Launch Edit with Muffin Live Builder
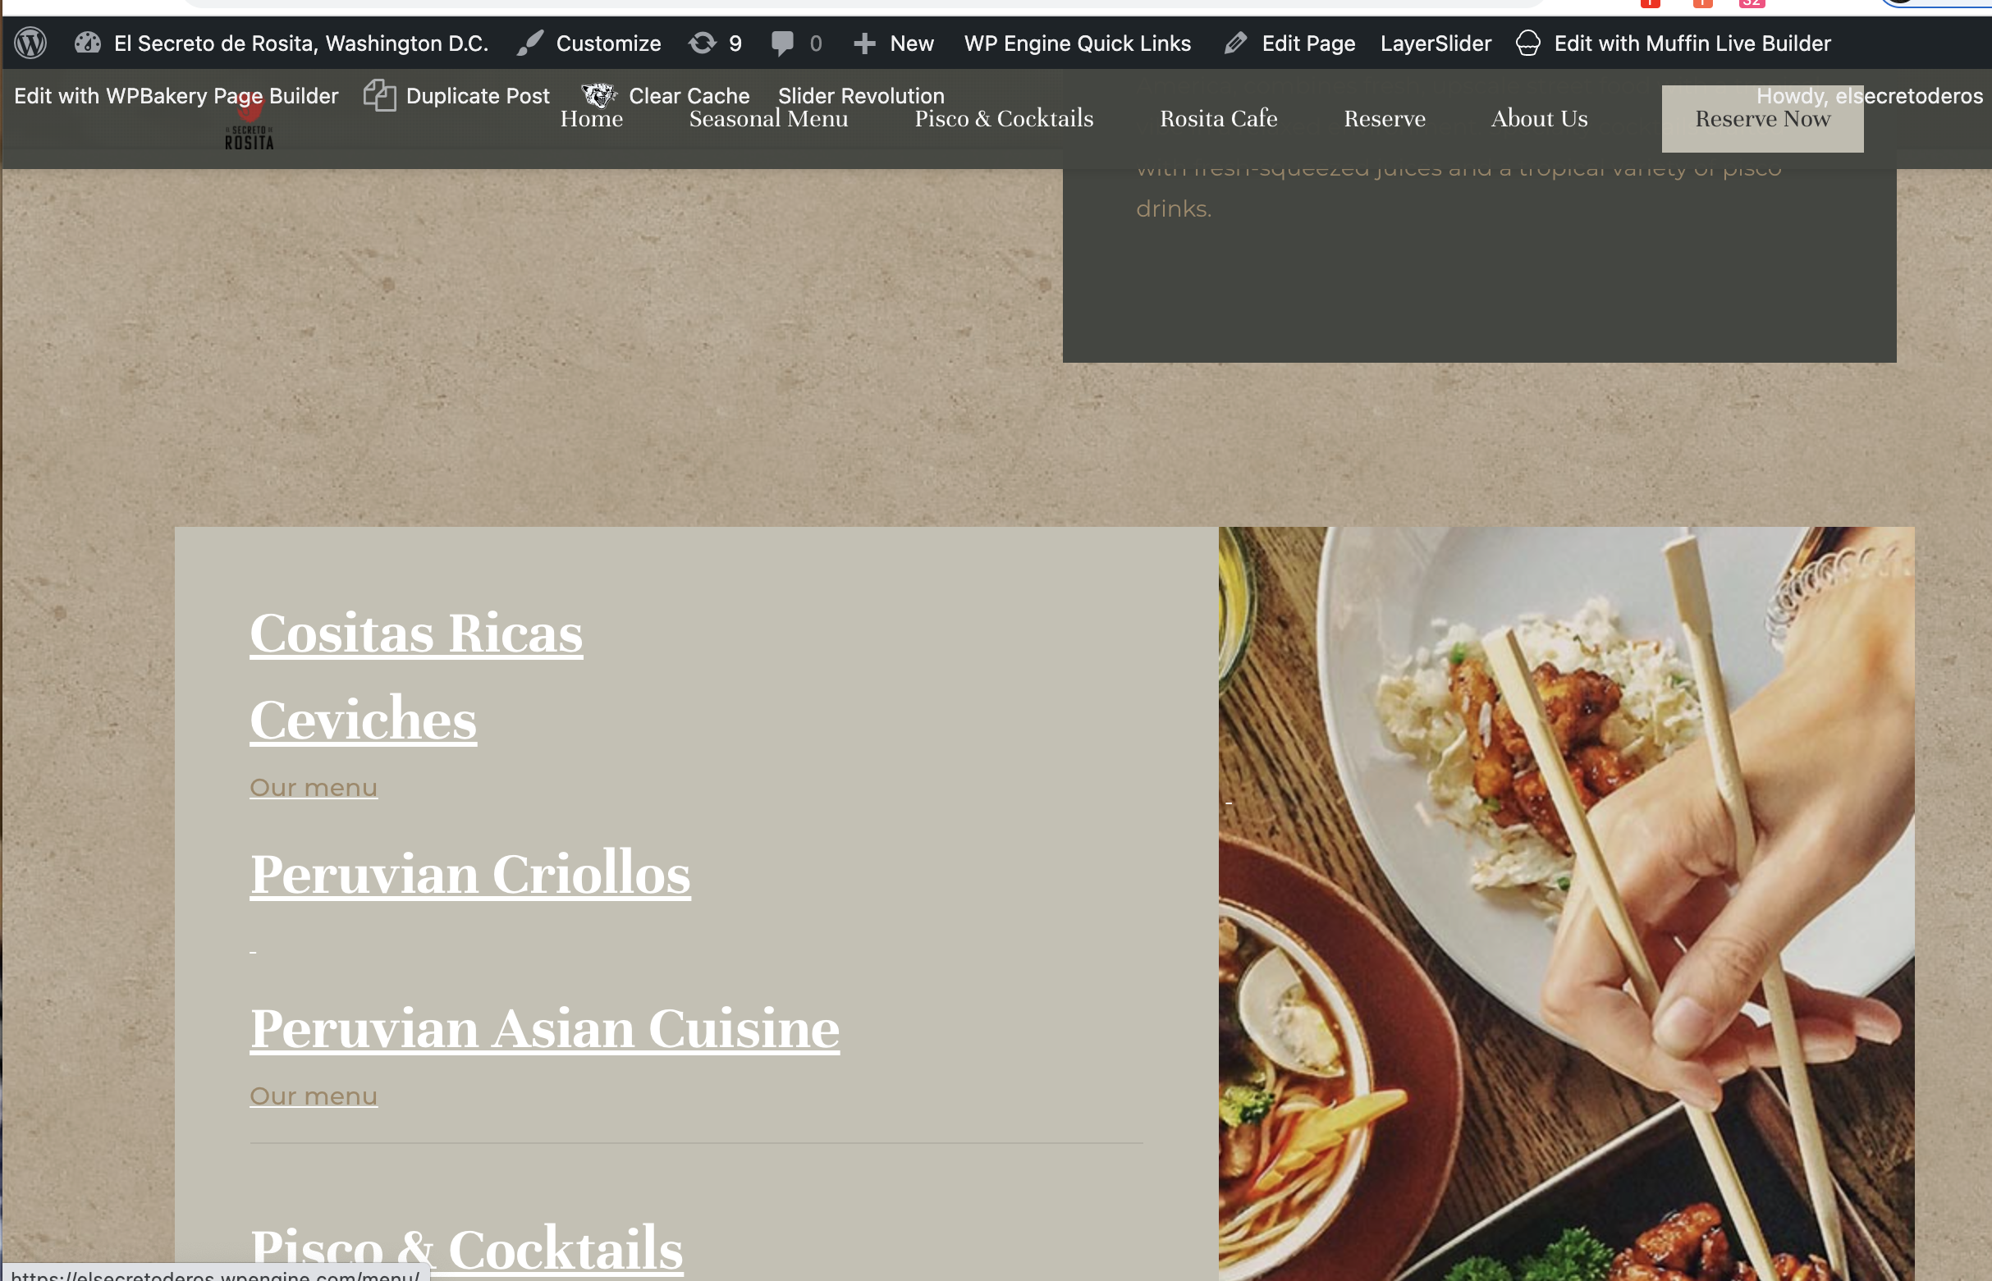The image size is (1992, 1281). click(1692, 43)
